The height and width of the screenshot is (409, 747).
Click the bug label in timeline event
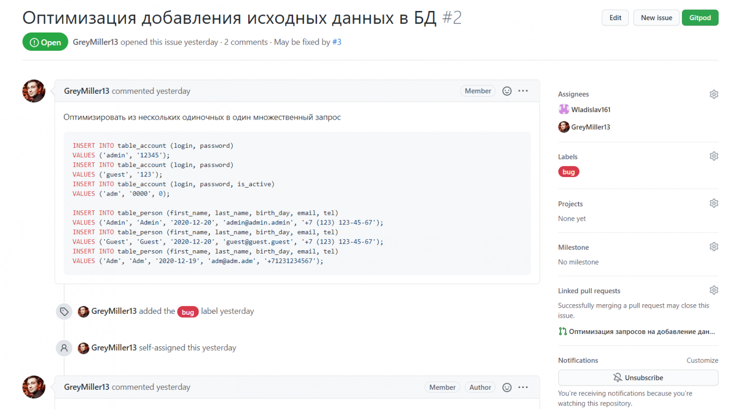(x=188, y=312)
